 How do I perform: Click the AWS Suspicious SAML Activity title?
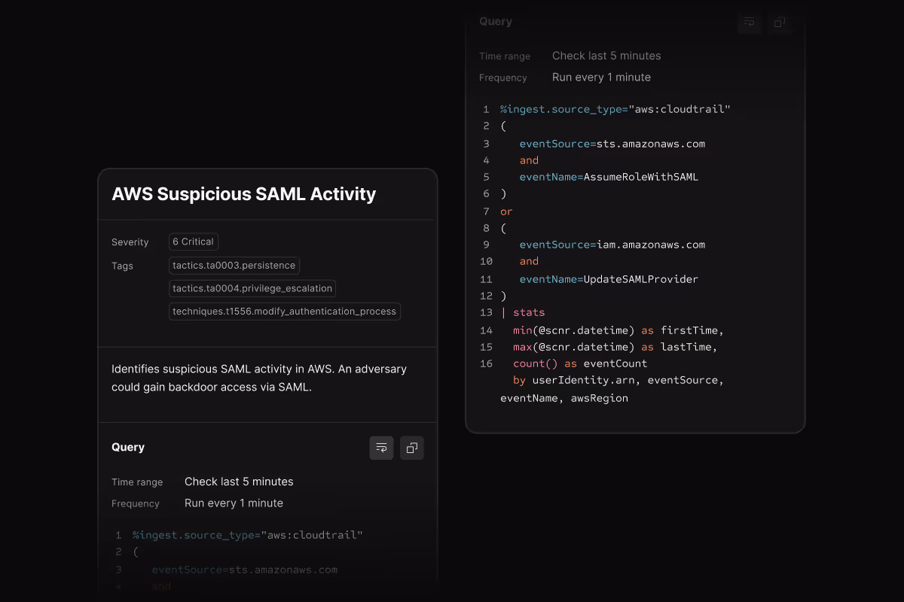click(x=243, y=194)
